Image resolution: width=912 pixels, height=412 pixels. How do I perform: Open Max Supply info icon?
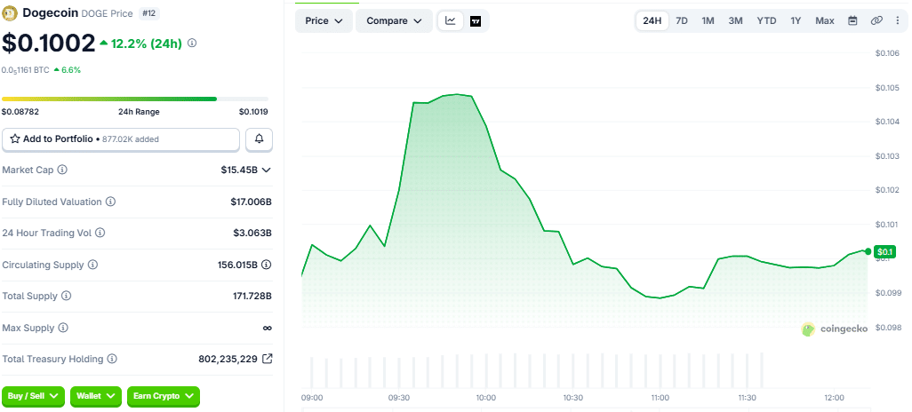point(63,328)
